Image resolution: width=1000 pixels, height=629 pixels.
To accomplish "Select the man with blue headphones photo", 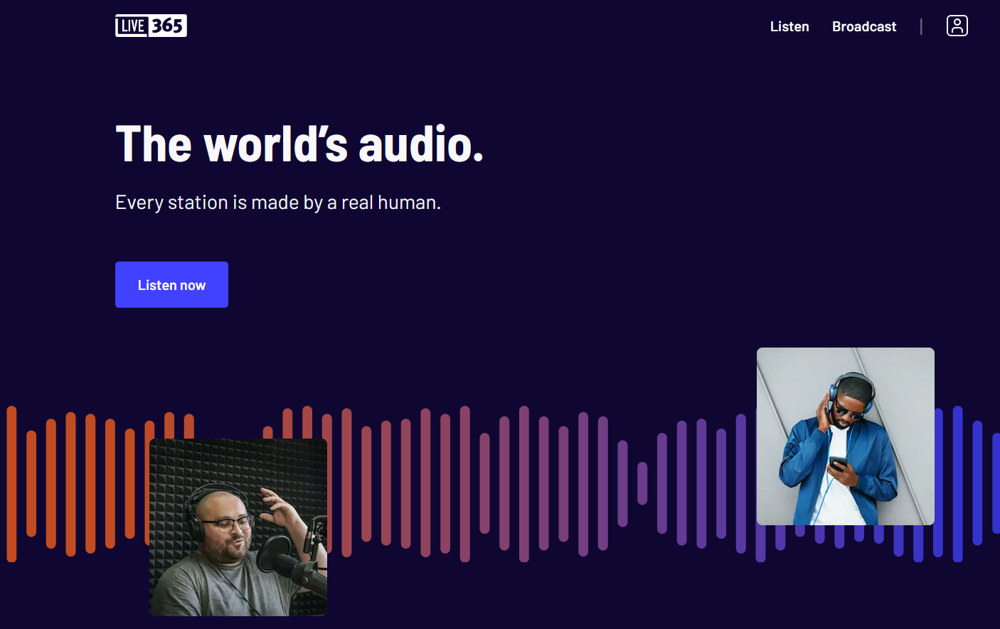I will click(846, 436).
